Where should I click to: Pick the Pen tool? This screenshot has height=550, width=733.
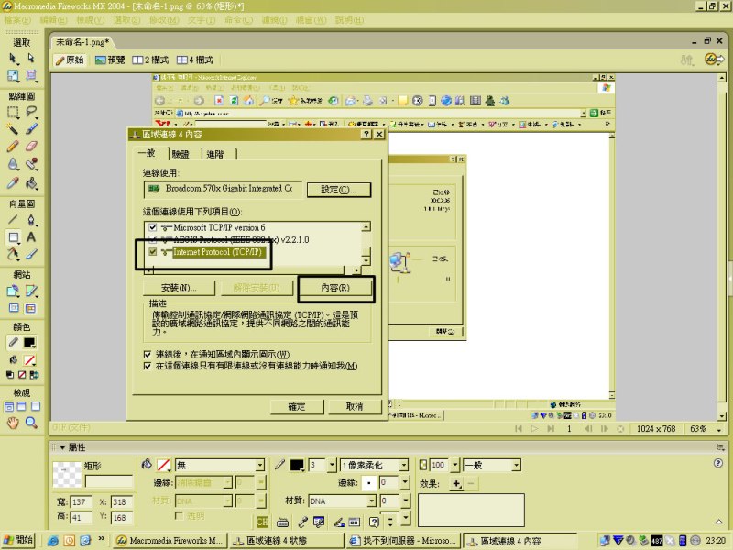(31, 219)
